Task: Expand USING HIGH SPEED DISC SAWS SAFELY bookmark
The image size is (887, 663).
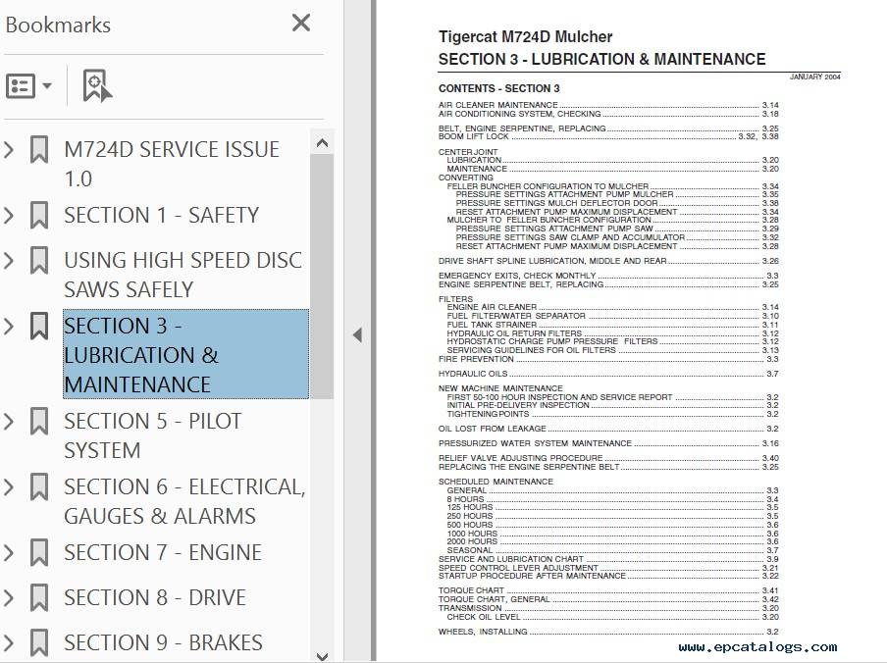Action: tap(9, 261)
